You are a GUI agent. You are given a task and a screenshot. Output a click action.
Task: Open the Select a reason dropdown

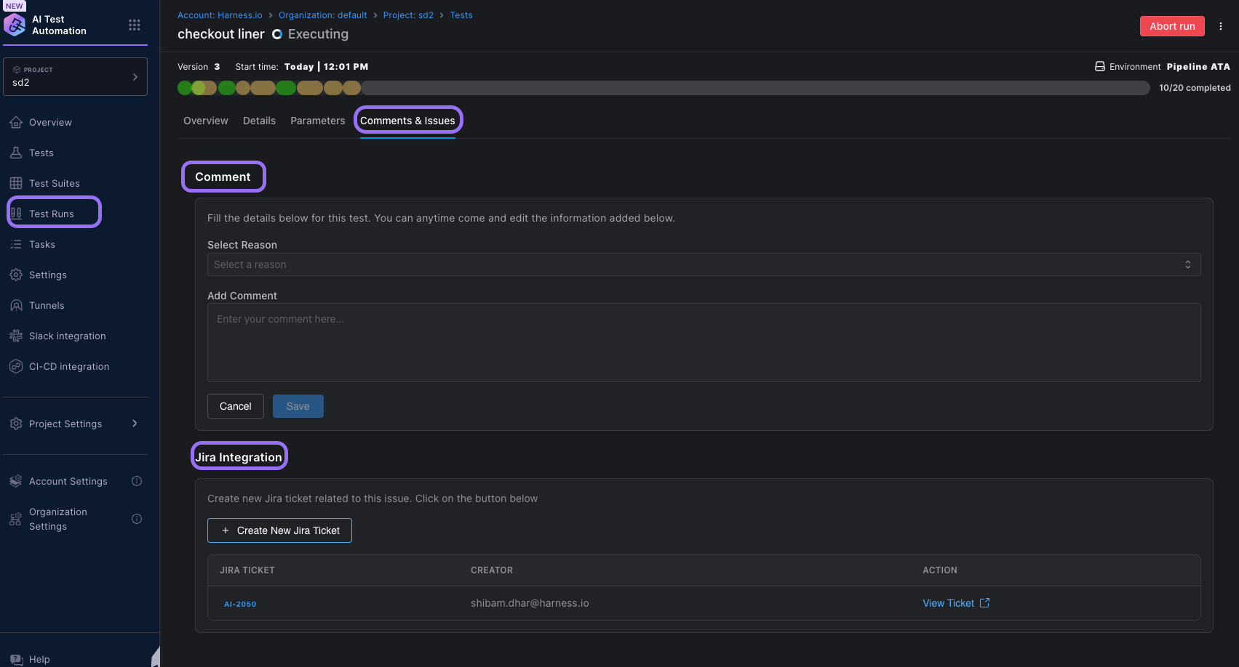click(704, 264)
